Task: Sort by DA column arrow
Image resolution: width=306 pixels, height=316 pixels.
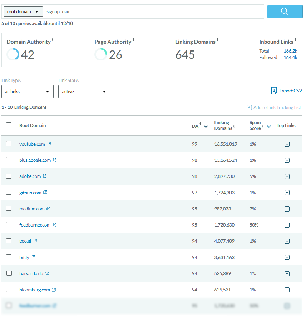Action: pos(206,127)
